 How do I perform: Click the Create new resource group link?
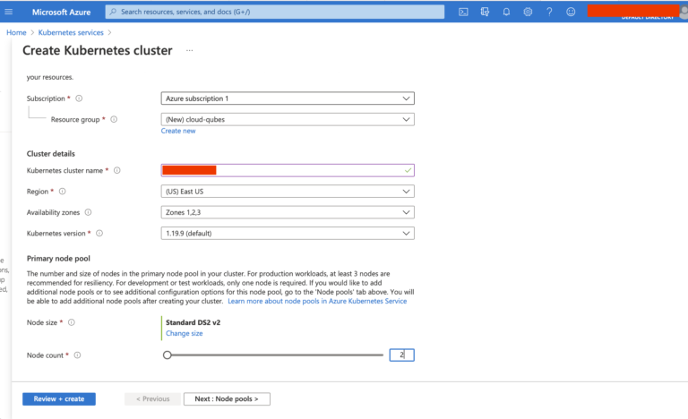[178, 131]
